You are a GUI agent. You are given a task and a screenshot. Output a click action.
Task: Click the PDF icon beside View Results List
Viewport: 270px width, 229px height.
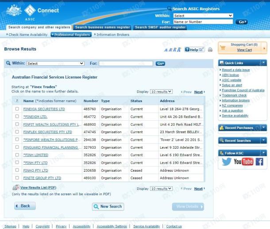[x=16, y=187]
